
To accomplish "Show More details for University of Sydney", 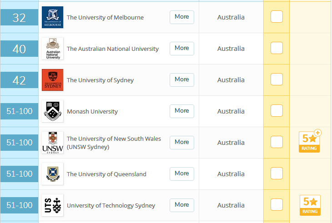I will coord(181,79).
